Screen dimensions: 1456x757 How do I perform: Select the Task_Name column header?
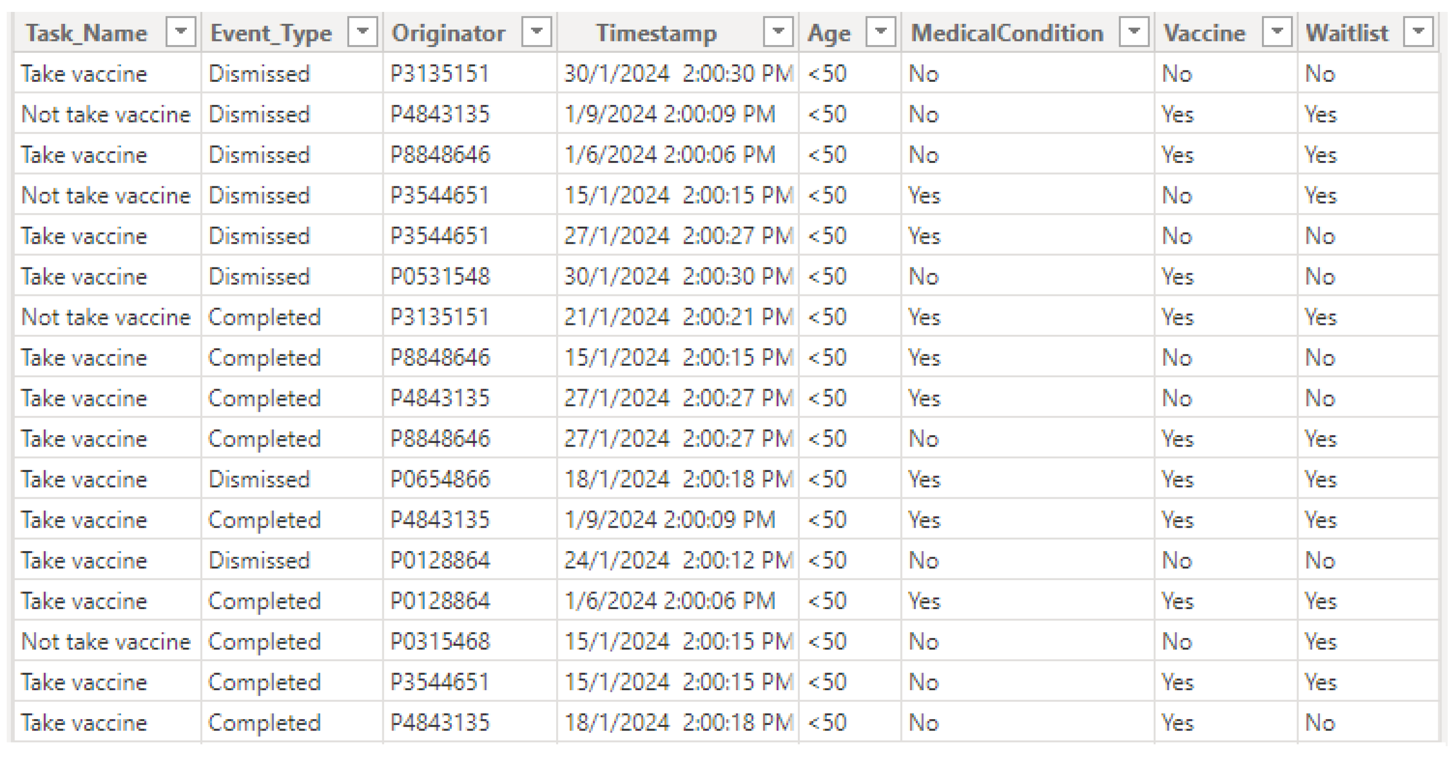(86, 33)
